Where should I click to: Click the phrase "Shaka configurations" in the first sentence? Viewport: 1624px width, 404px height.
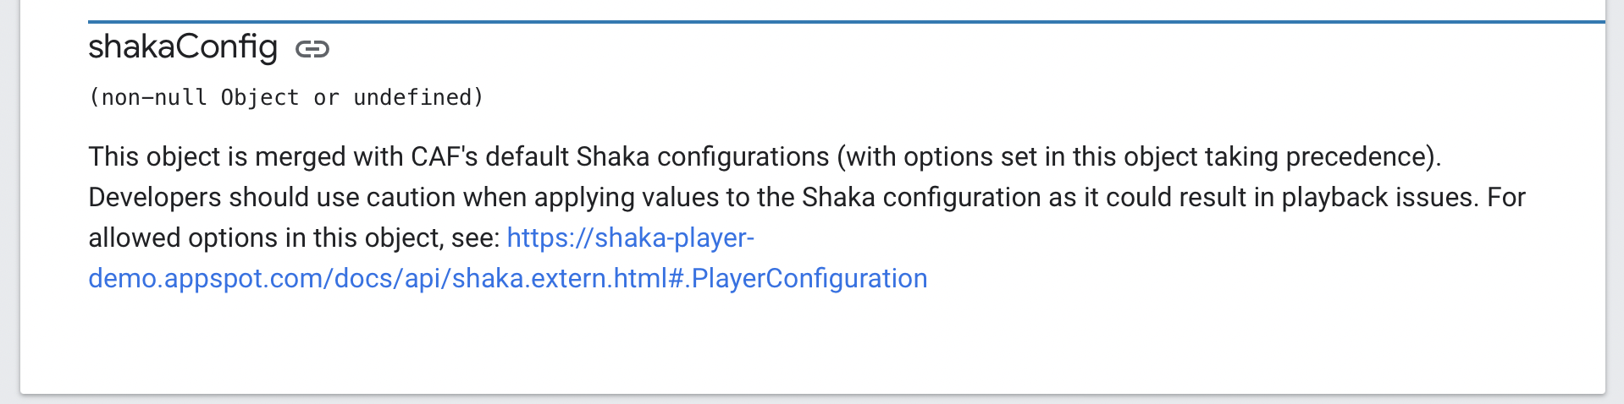tap(703, 156)
